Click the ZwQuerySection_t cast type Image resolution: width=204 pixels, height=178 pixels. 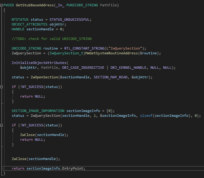coord(66,53)
